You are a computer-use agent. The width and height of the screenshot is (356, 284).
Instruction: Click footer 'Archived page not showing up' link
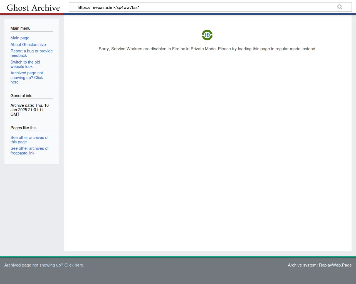click(44, 265)
